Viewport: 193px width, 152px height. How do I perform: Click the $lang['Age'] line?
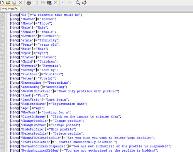(27, 108)
